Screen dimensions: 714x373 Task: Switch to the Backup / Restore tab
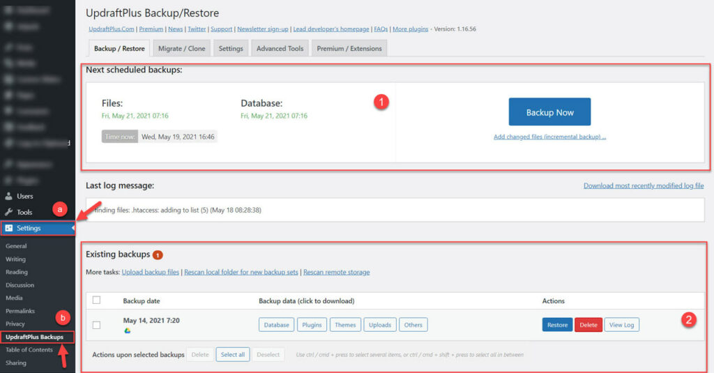119,48
